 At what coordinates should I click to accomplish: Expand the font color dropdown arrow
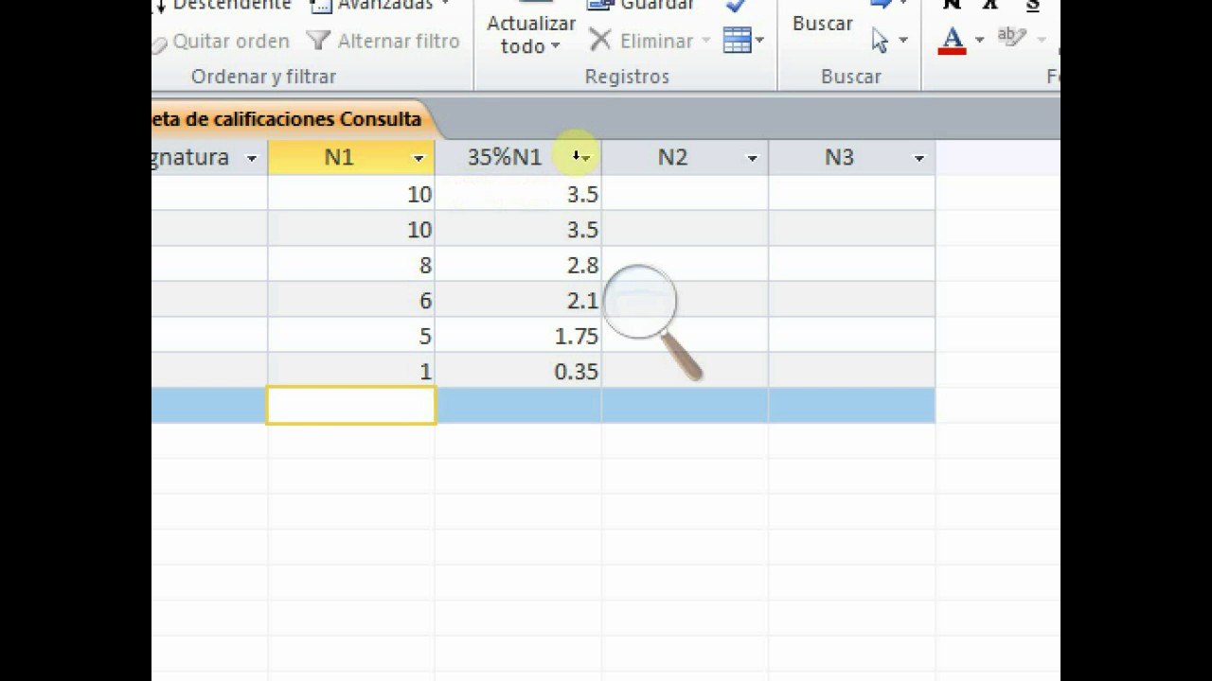[x=979, y=40]
